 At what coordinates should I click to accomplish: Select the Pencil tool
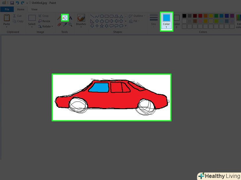(x=60, y=18)
